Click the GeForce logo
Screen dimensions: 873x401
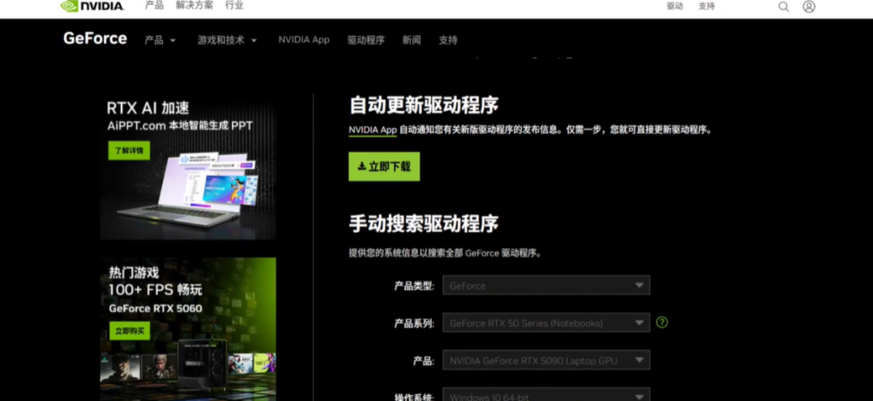(x=95, y=39)
